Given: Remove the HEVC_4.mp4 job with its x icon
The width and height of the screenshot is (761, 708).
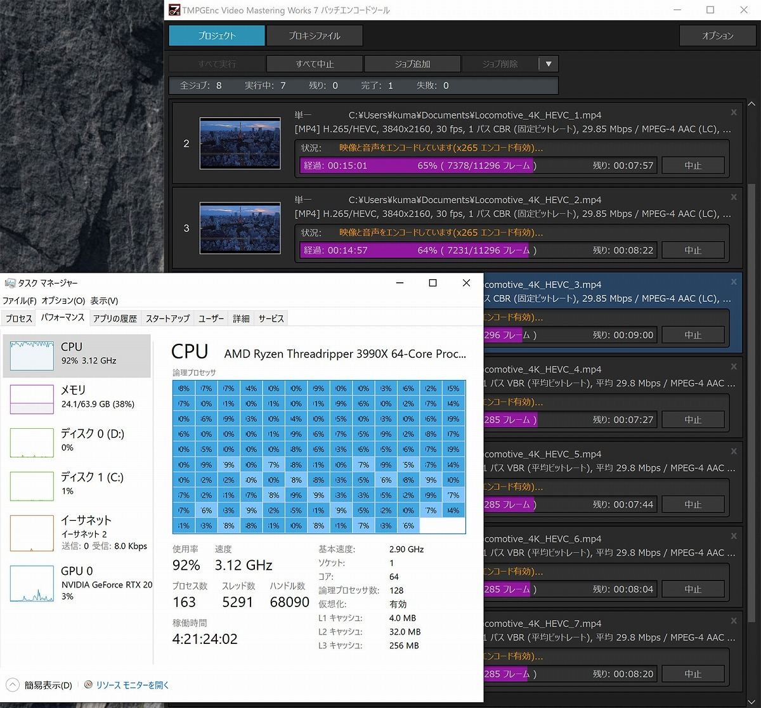Looking at the screenshot, I should tap(734, 367).
